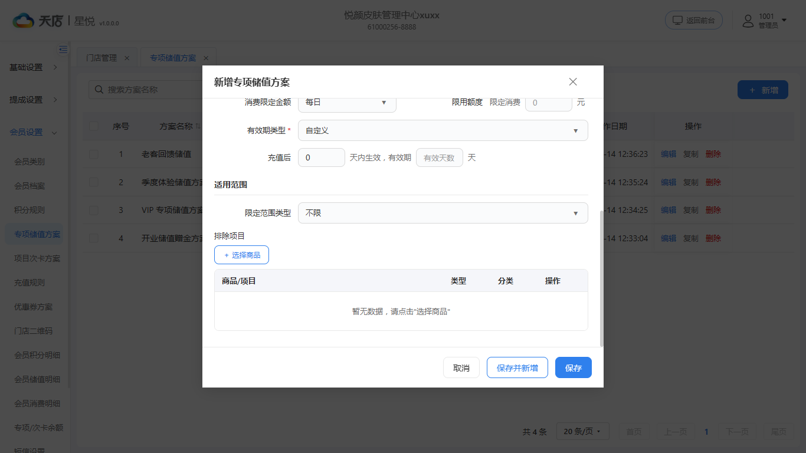
Task: Switch to the 门店管理 tab
Action: click(x=101, y=58)
